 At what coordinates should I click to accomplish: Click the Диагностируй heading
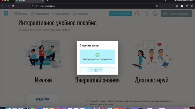point(151,80)
